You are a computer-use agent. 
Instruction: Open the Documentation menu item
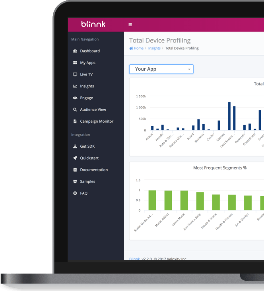pyautogui.click(x=94, y=170)
